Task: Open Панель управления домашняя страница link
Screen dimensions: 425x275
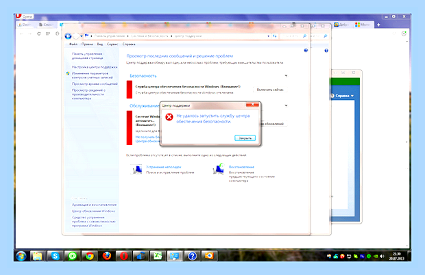Action: click(88, 55)
